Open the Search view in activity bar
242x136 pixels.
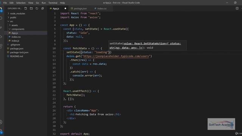click(x=1, y=18)
